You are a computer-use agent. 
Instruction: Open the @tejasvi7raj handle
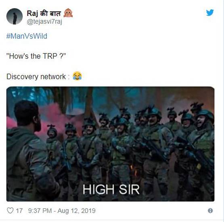(x=44, y=22)
